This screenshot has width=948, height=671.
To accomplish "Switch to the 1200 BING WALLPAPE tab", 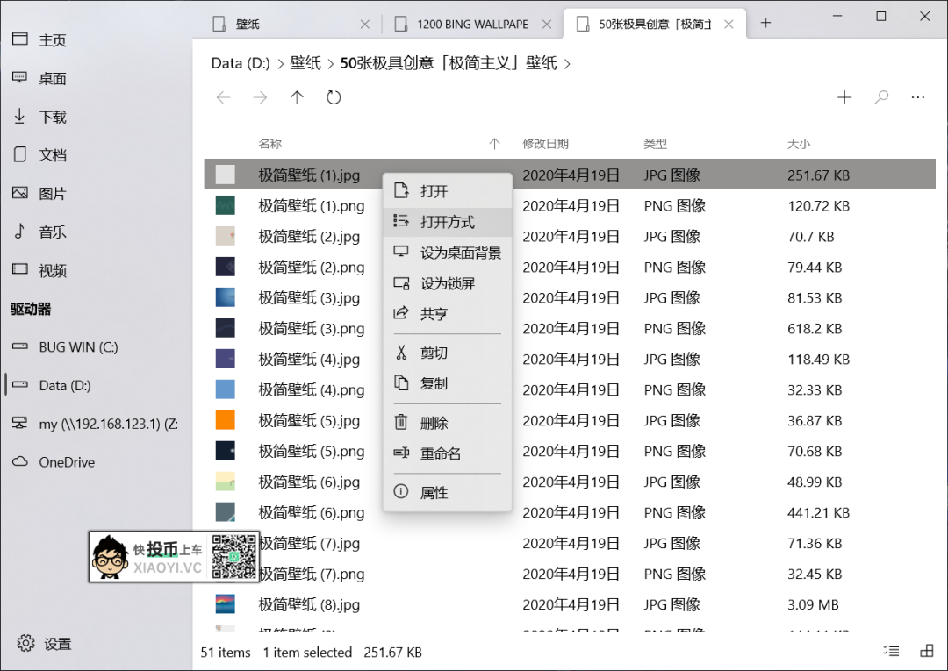I will (x=472, y=25).
